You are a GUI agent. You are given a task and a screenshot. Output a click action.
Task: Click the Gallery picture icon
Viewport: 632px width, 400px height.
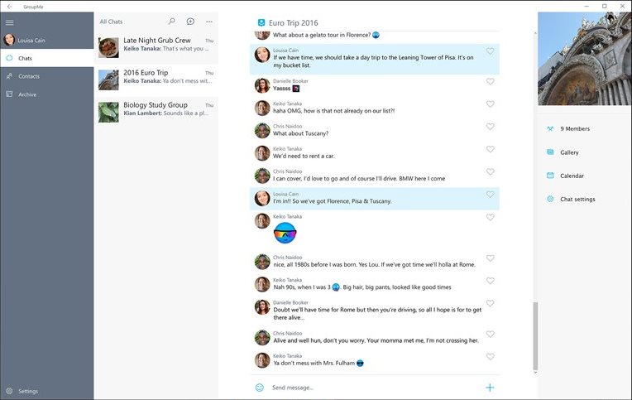(x=550, y=152)
